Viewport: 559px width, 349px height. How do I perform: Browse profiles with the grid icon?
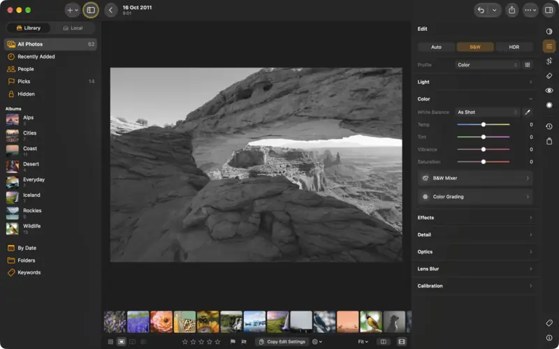pos(528,65)
